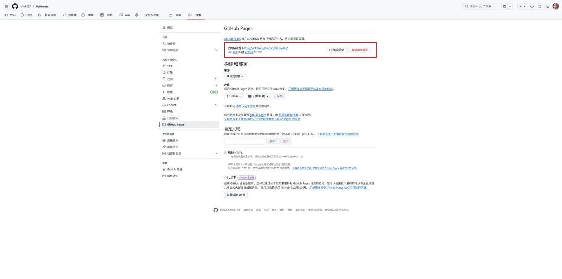Open 高级安全 (Advanced Security) sidebar item
562x279 pixels.
tap(190, 141)
